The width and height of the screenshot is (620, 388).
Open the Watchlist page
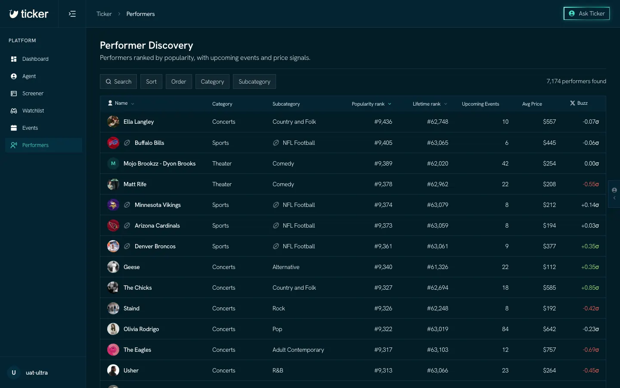pos(43,111)
